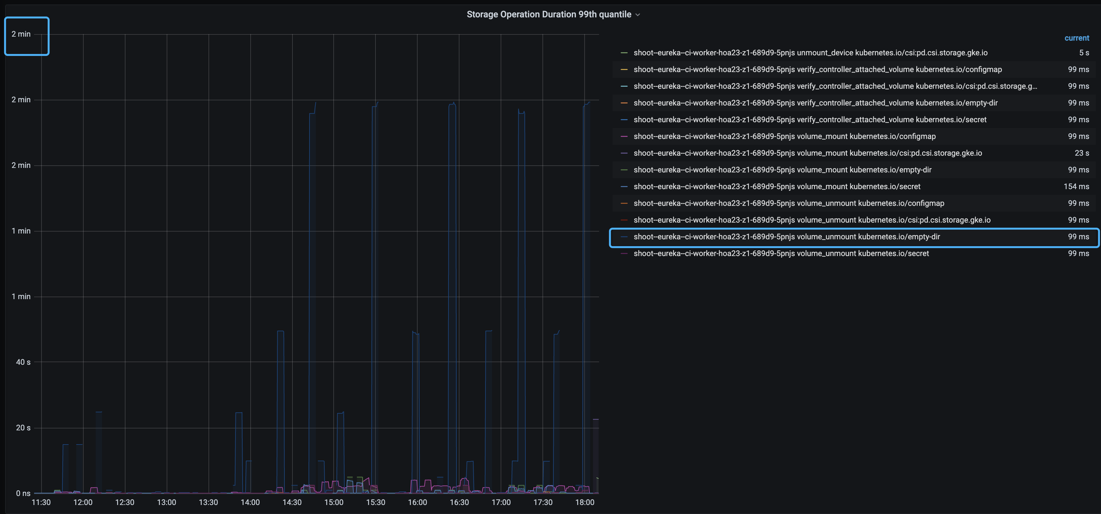Open the panel title dropdown chevron
Screen dimensions: 1101x514
[638, 14]
